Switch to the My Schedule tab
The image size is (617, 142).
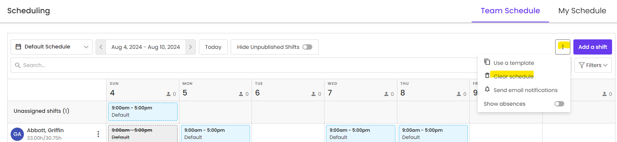click(582, 11)
